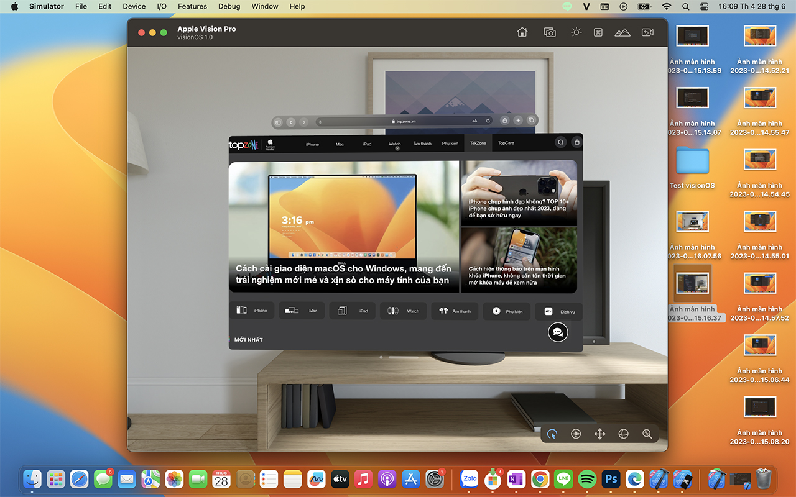Image resolution: width=796 pixels, height=497 pixels.
Task: Open Control Center in the menu bar
Action: click(705, 6)
